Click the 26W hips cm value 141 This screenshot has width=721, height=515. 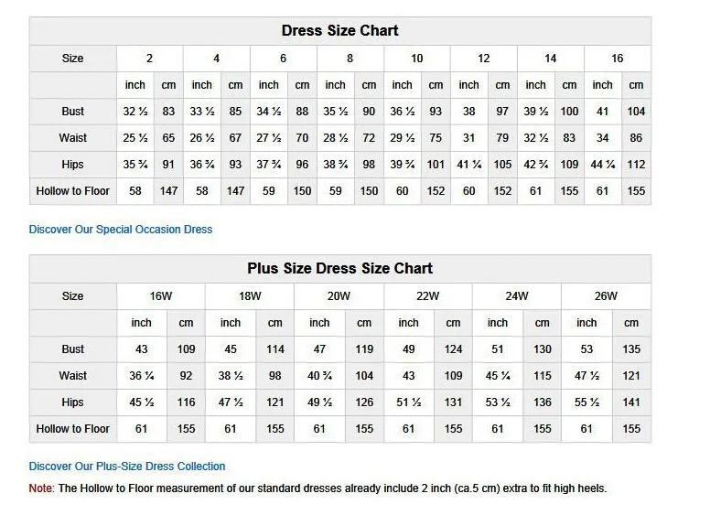[631, 402]
